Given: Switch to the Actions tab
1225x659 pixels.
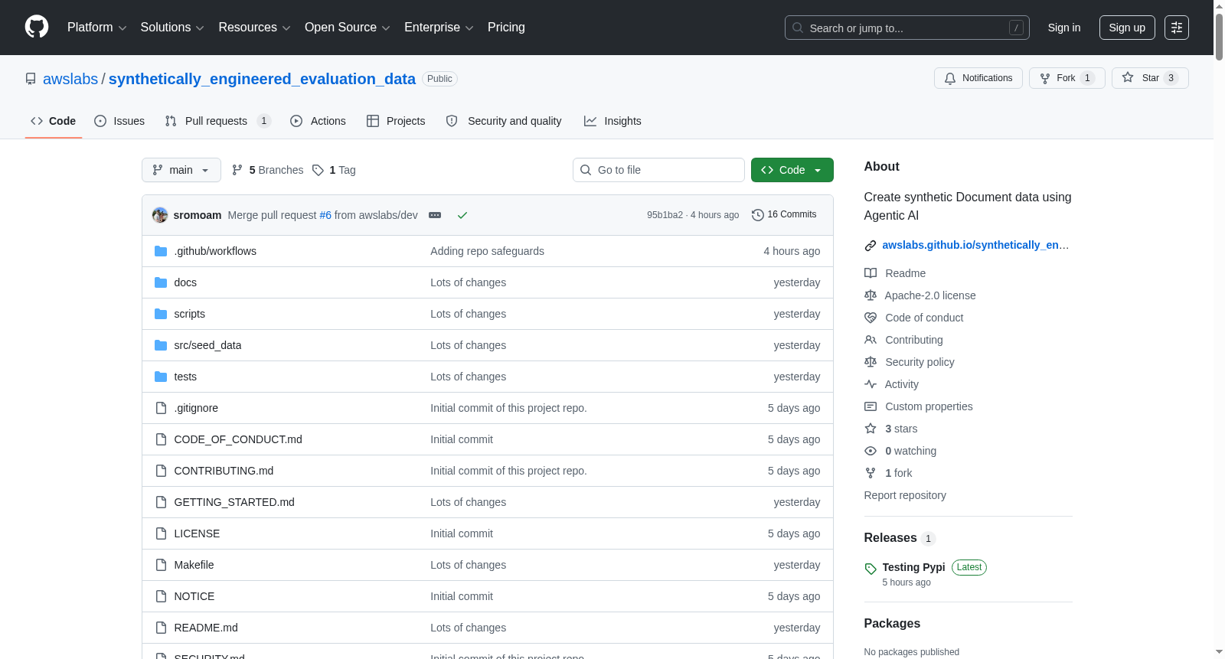Looking at the screenshot, I should pos(318,121).
